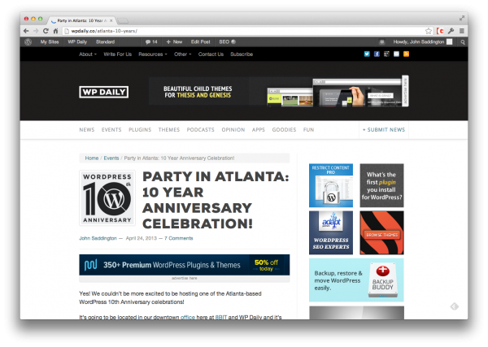Screen dimensions: 488x347
Task: Open the first plugin question ad
Action: (381, 185)
